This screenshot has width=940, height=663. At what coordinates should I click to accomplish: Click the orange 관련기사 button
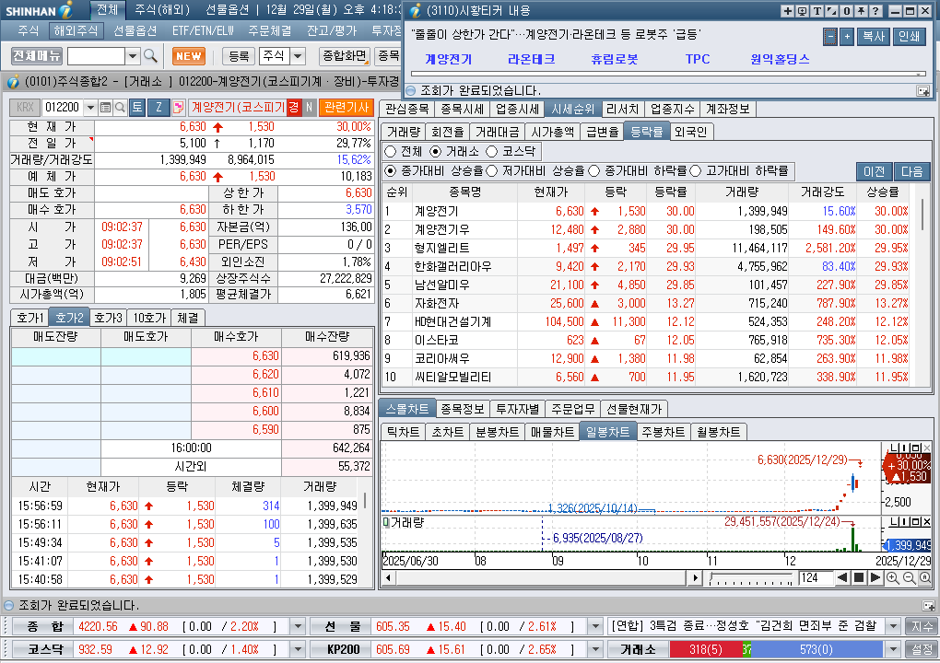pyautogui.click(x=346, y=107)
